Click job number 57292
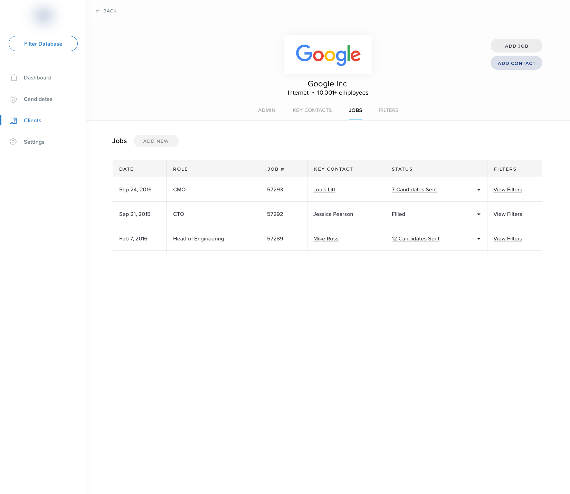 coord(275,214)
